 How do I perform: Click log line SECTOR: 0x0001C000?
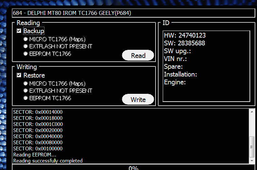coord(38,124)
